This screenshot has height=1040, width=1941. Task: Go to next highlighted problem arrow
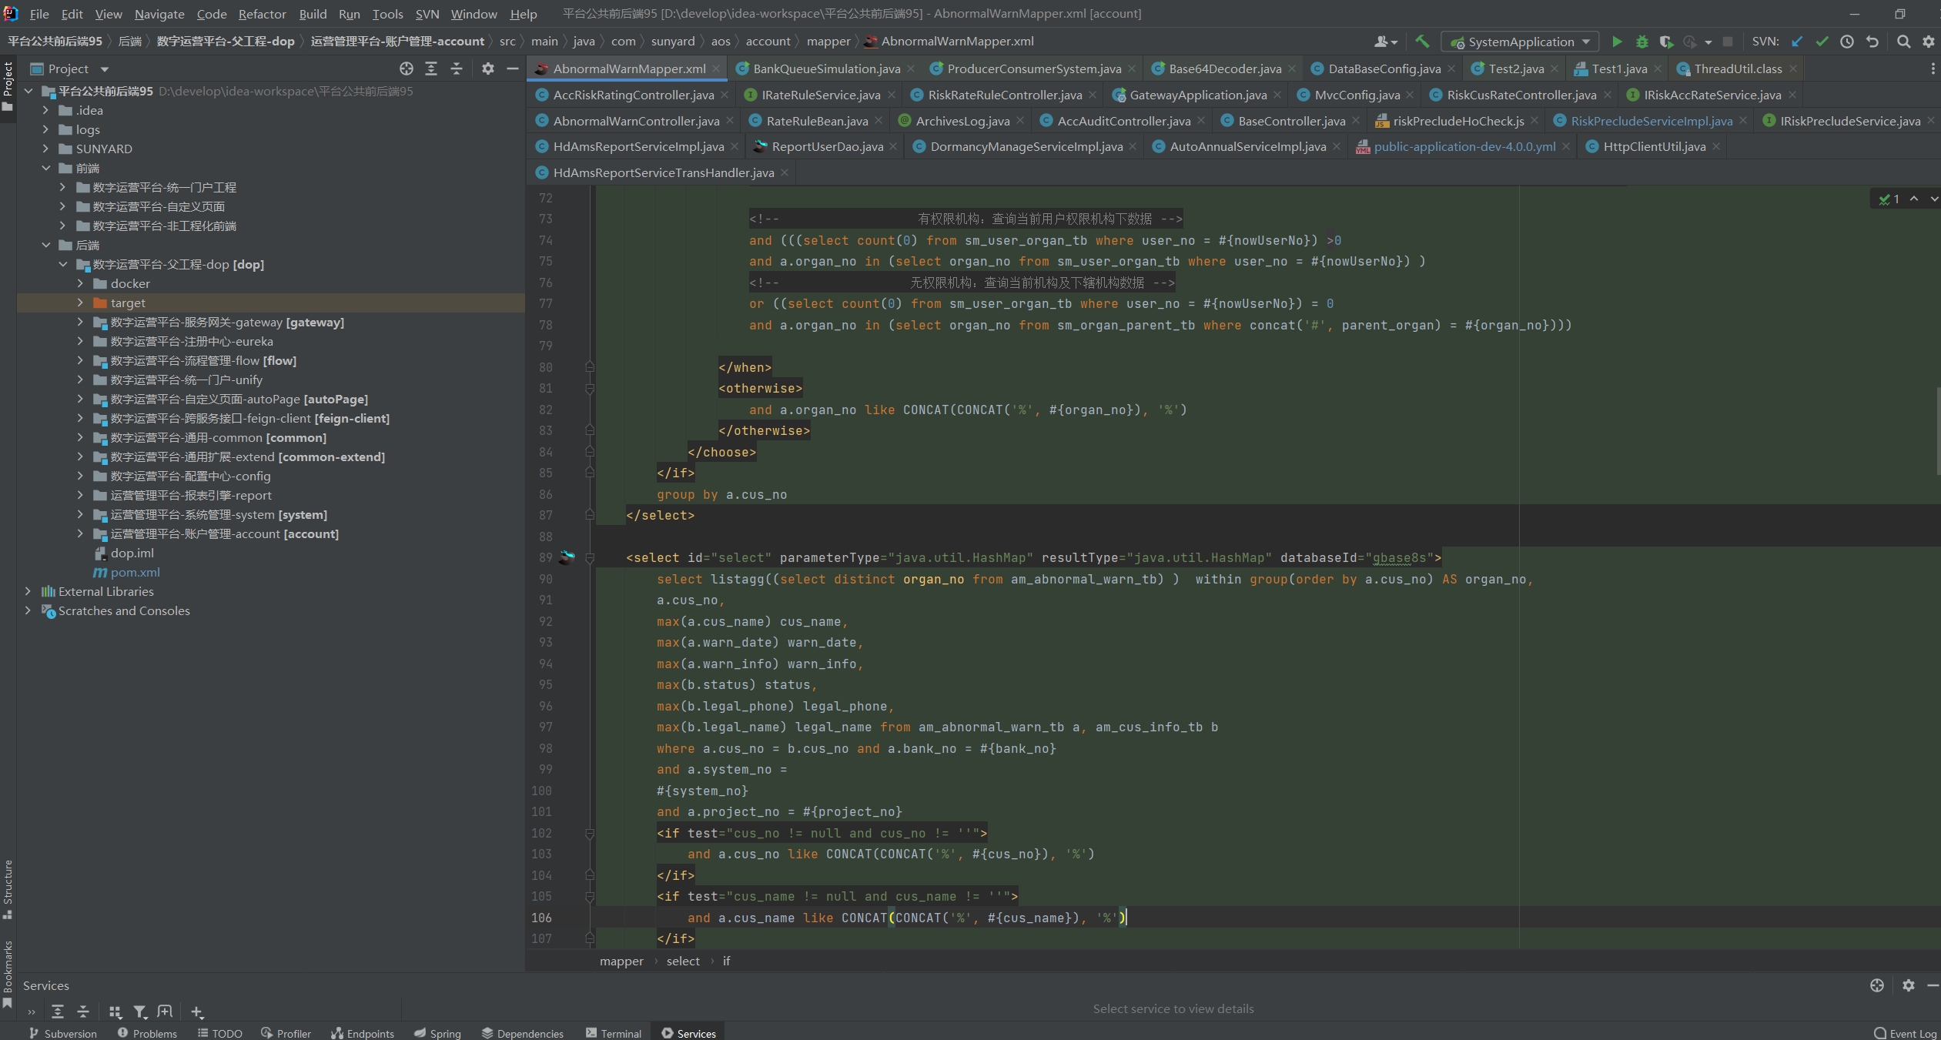[1933, 199]
